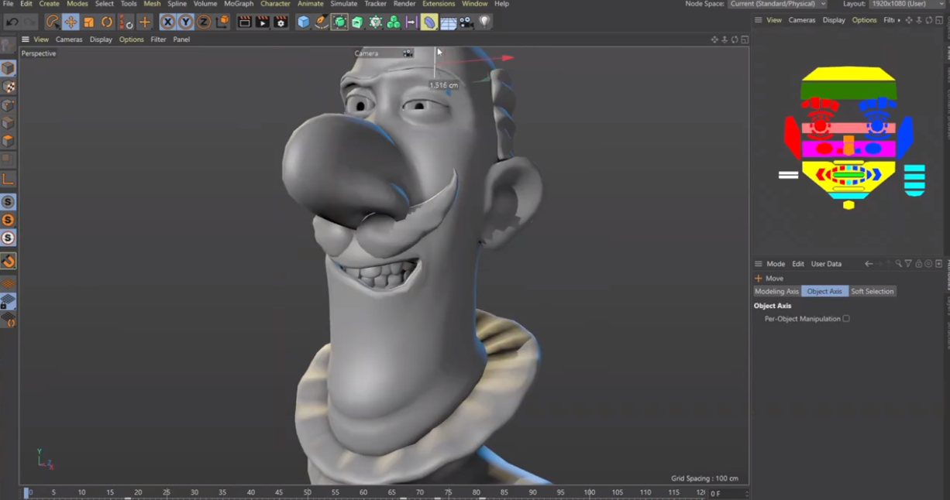The width and height of the screenshot is (950, 500).
Task: Toggle the X axis lock
Action: pos(167,21)
